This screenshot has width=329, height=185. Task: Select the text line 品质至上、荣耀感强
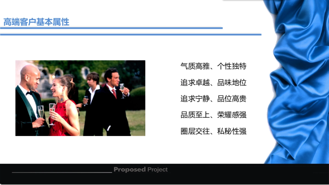point(213,115)
